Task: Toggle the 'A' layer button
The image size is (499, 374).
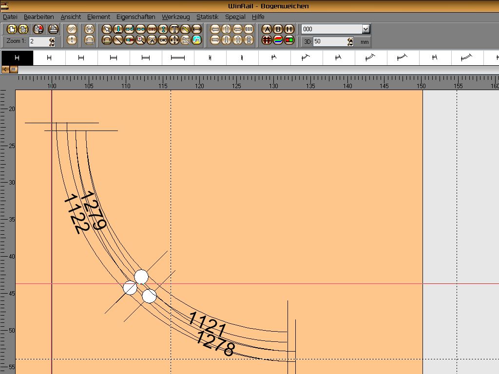Action: point(267,29)
